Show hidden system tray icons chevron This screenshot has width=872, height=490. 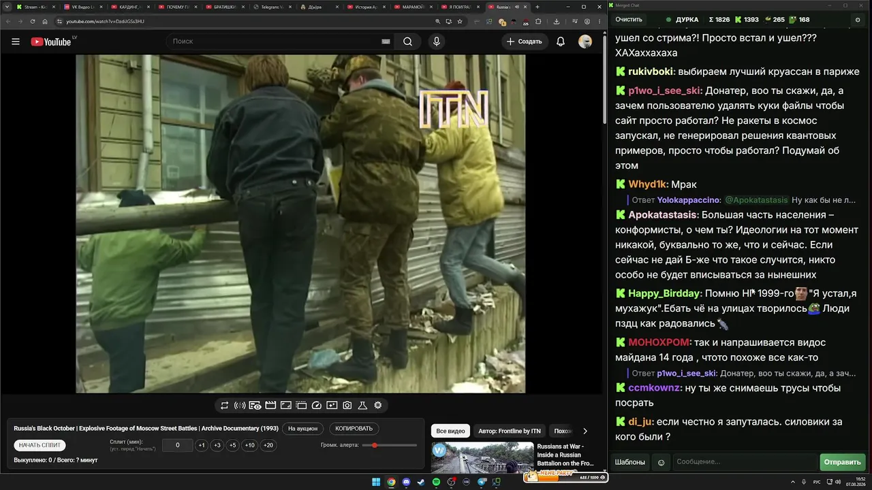tap(794, 482)
